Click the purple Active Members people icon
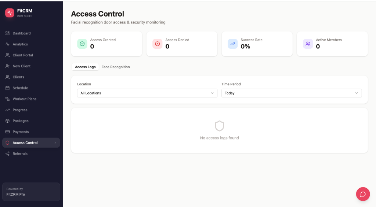This screenshot has height=207, width=376. tap(308, 44)
